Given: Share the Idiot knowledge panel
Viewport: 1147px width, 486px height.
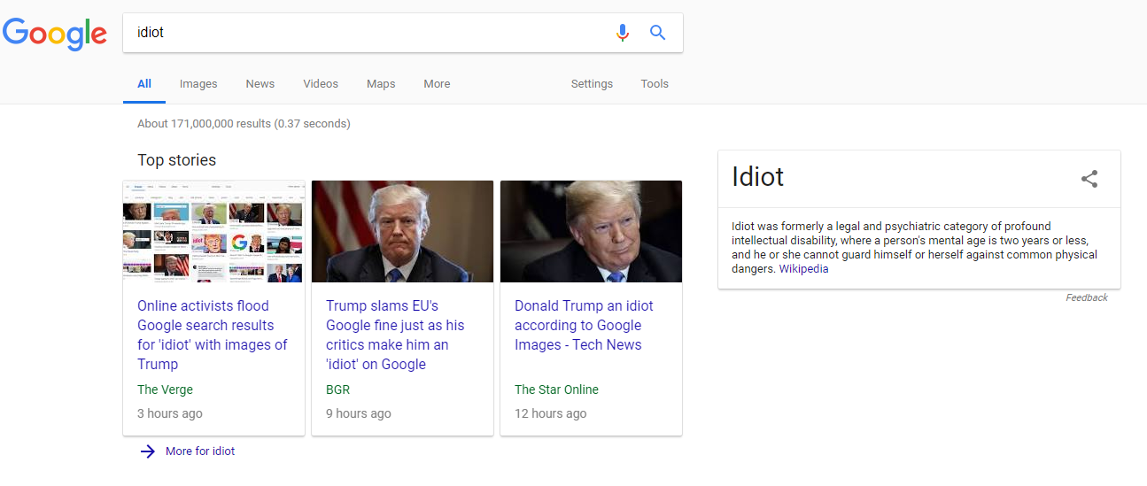Looking at the screenshot, I should (x=1089, y=179).
